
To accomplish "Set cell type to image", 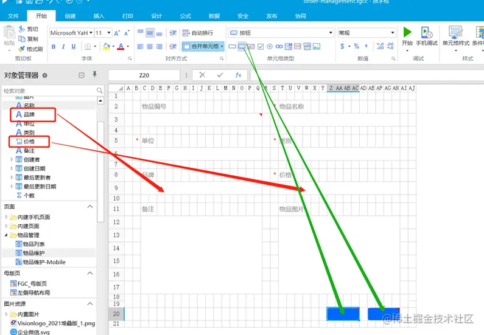I will (x=317, y=47).
